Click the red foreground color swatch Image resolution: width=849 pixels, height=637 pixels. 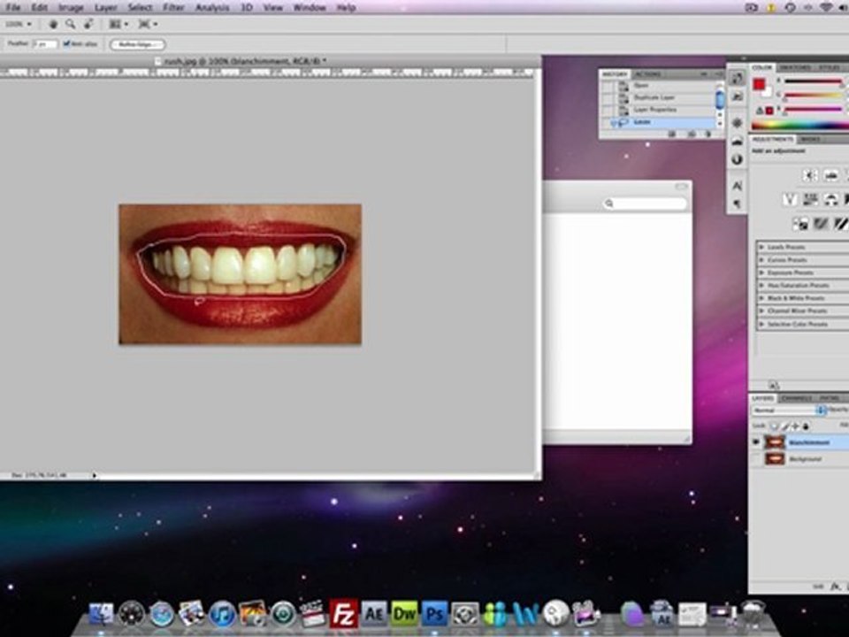[x=759, y=84]
